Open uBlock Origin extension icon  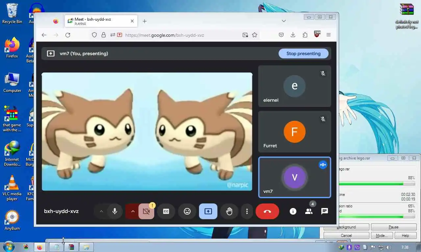tap(317, 34)
